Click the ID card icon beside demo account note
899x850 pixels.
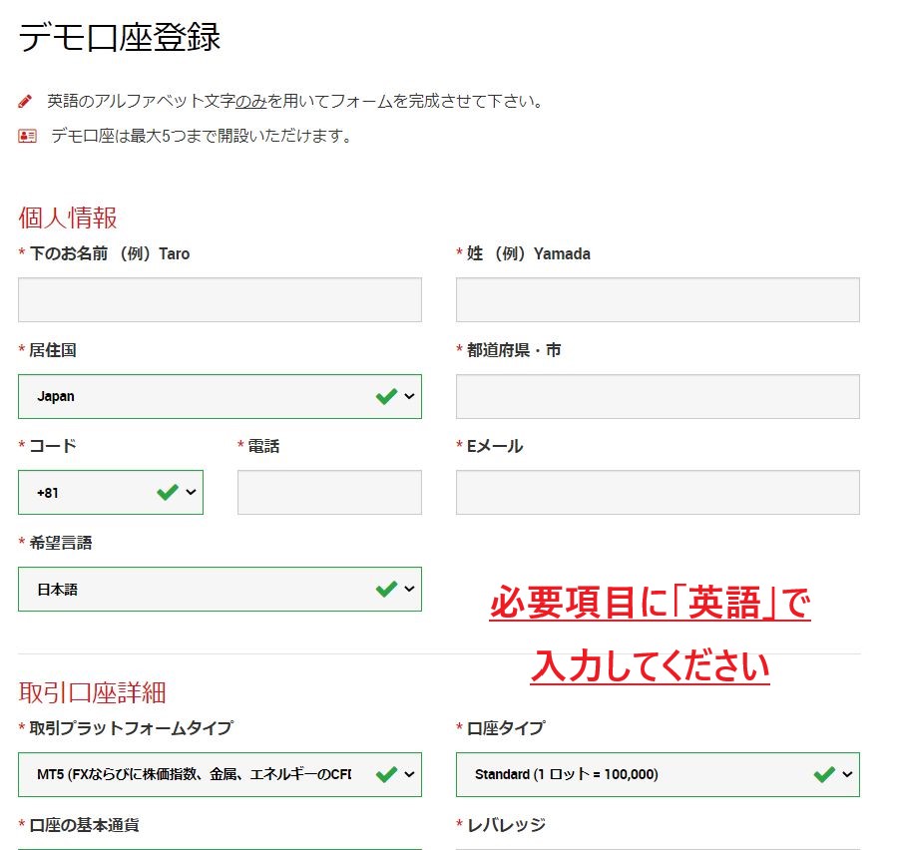pyautogui.click(x=27, y=136)
